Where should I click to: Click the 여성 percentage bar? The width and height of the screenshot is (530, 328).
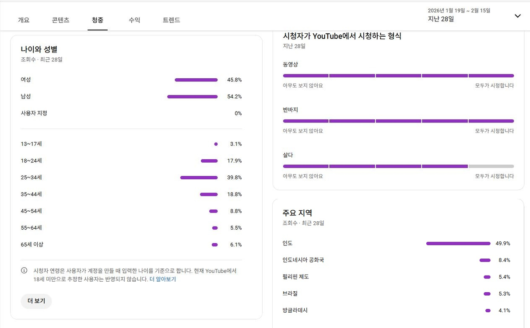tap(196, 80)
